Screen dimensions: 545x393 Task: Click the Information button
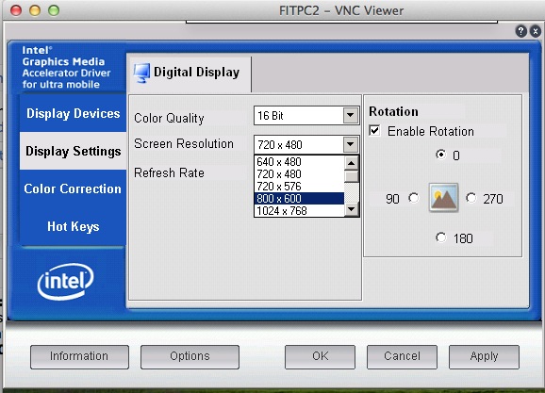coord(79,356)
